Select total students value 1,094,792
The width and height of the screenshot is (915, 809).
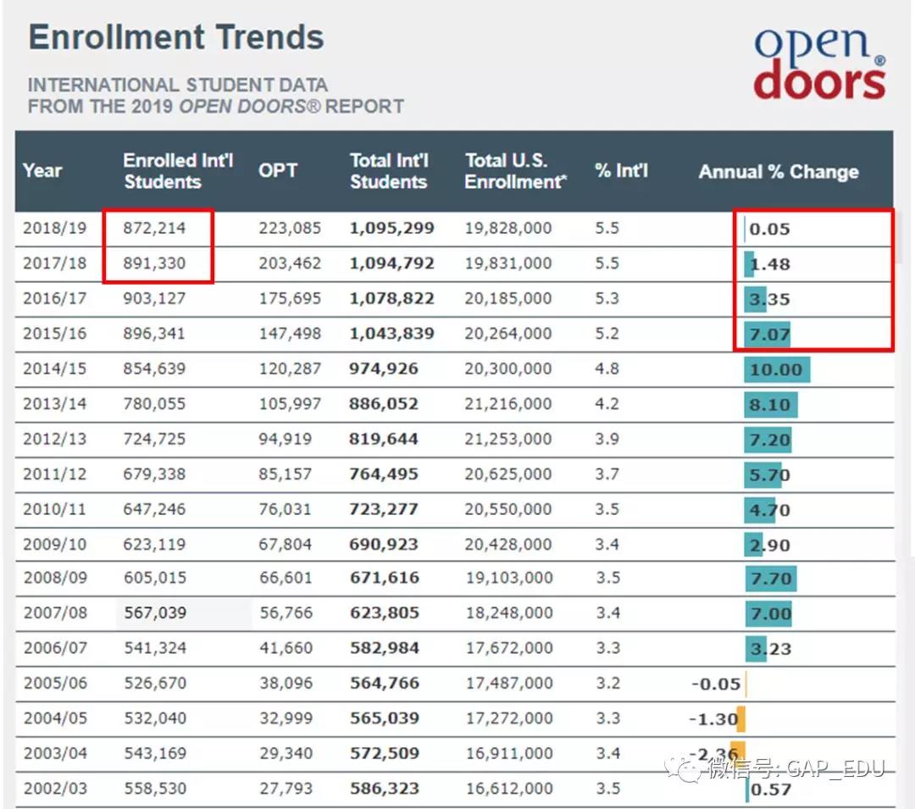coord(391,263)
